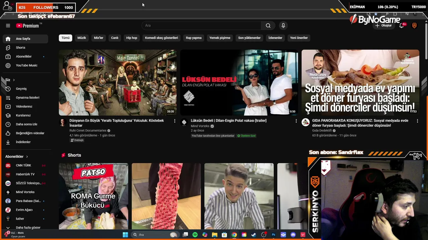Image resolution: width=428 pixels, height=240 pixels.
Task: Open Abonelikler in the sidebar
Action: pos(25,57)
